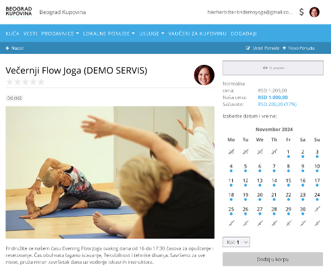331x268 pixels.
Task: Open the Usluge dropdown menu
Action: click(x=152, y=34)
